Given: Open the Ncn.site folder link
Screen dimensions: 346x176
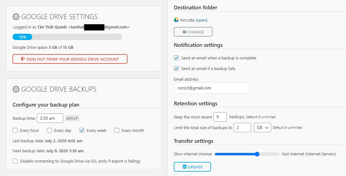Looking at the screenshot, I should [x=201, y=20].
